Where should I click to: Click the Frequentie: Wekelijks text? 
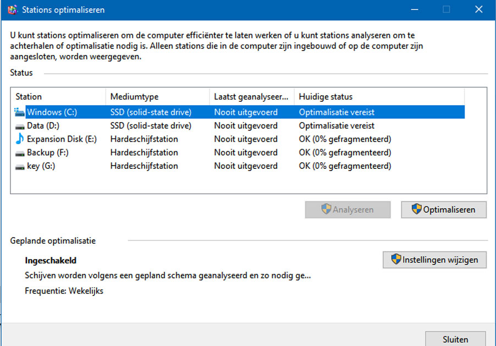(x=64, y=290)
